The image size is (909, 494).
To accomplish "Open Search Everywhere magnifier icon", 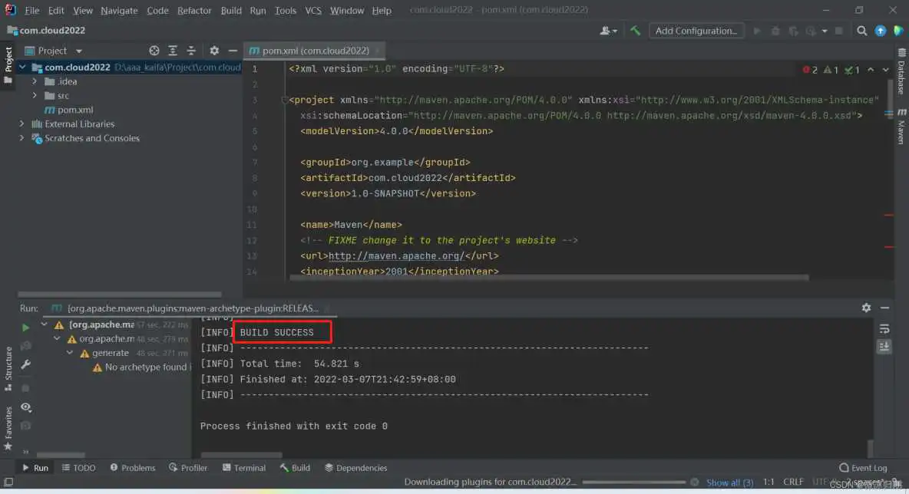I will pos(861,31).
